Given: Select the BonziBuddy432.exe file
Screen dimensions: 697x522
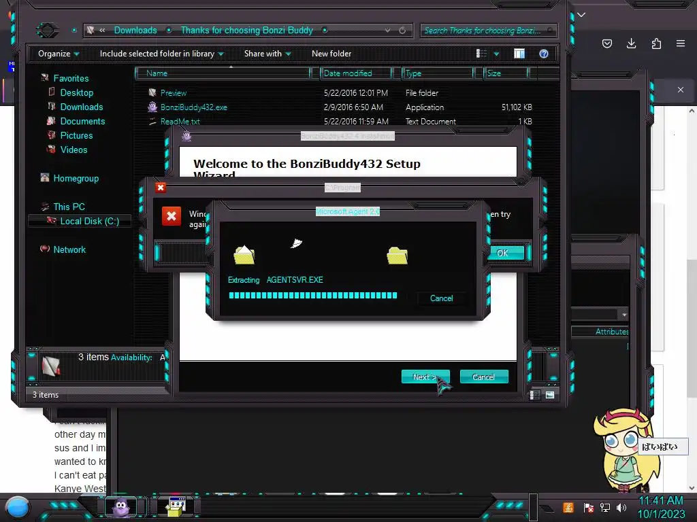Looking at the screenshot, I should pos(194,107).
